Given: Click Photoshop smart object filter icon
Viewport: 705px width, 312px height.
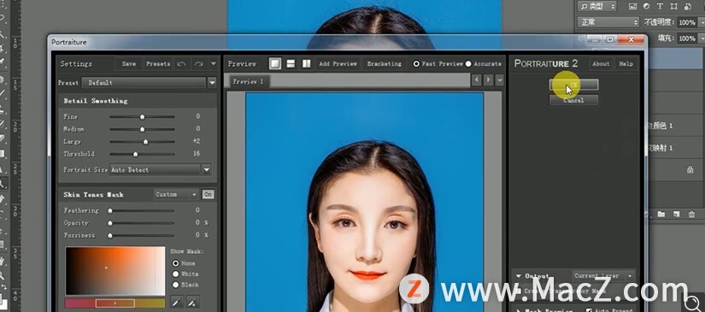Looking at the screenshot, I should click(x=686, y=6).
